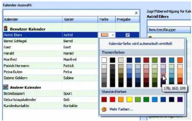Pick the teal theme color in top row
This screenshot has width=192, height=121.
pyautogui.click(x=172, y=60)
